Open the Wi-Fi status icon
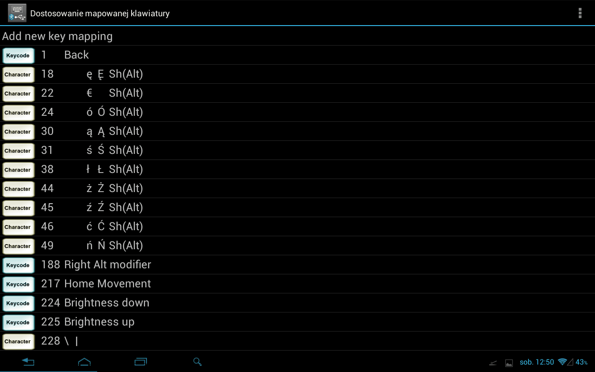 [x=562, y=362]
